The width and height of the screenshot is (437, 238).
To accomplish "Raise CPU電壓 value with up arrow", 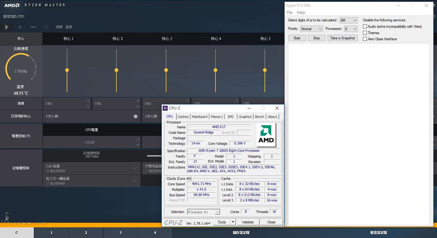I will [x=138, y=139].
